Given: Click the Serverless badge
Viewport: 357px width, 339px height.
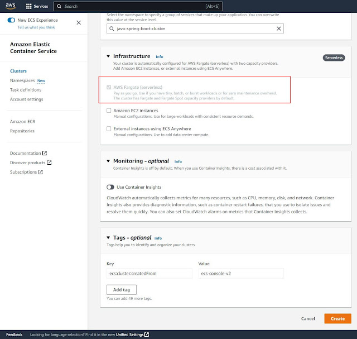Looking at the screenshot, I should (x=334, y=58).
